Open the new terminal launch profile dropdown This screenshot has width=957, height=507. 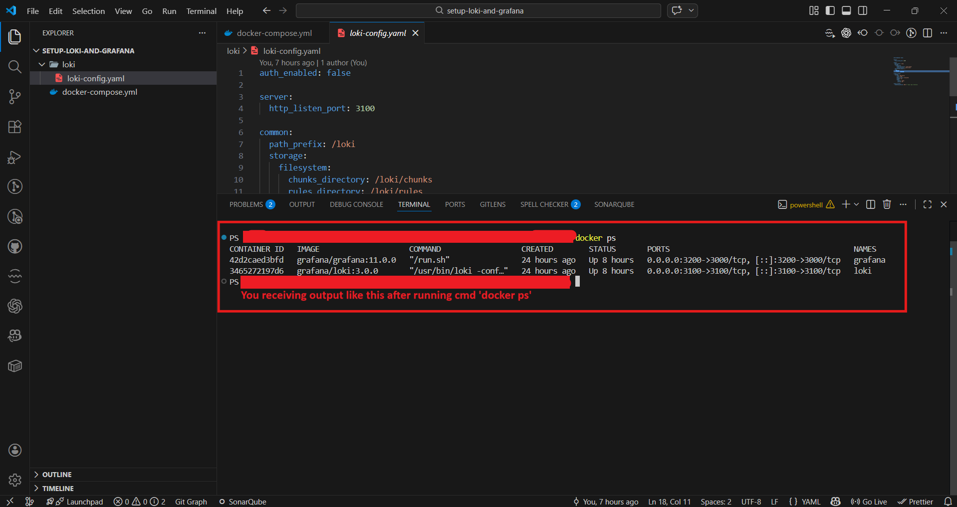pos(857,204)
